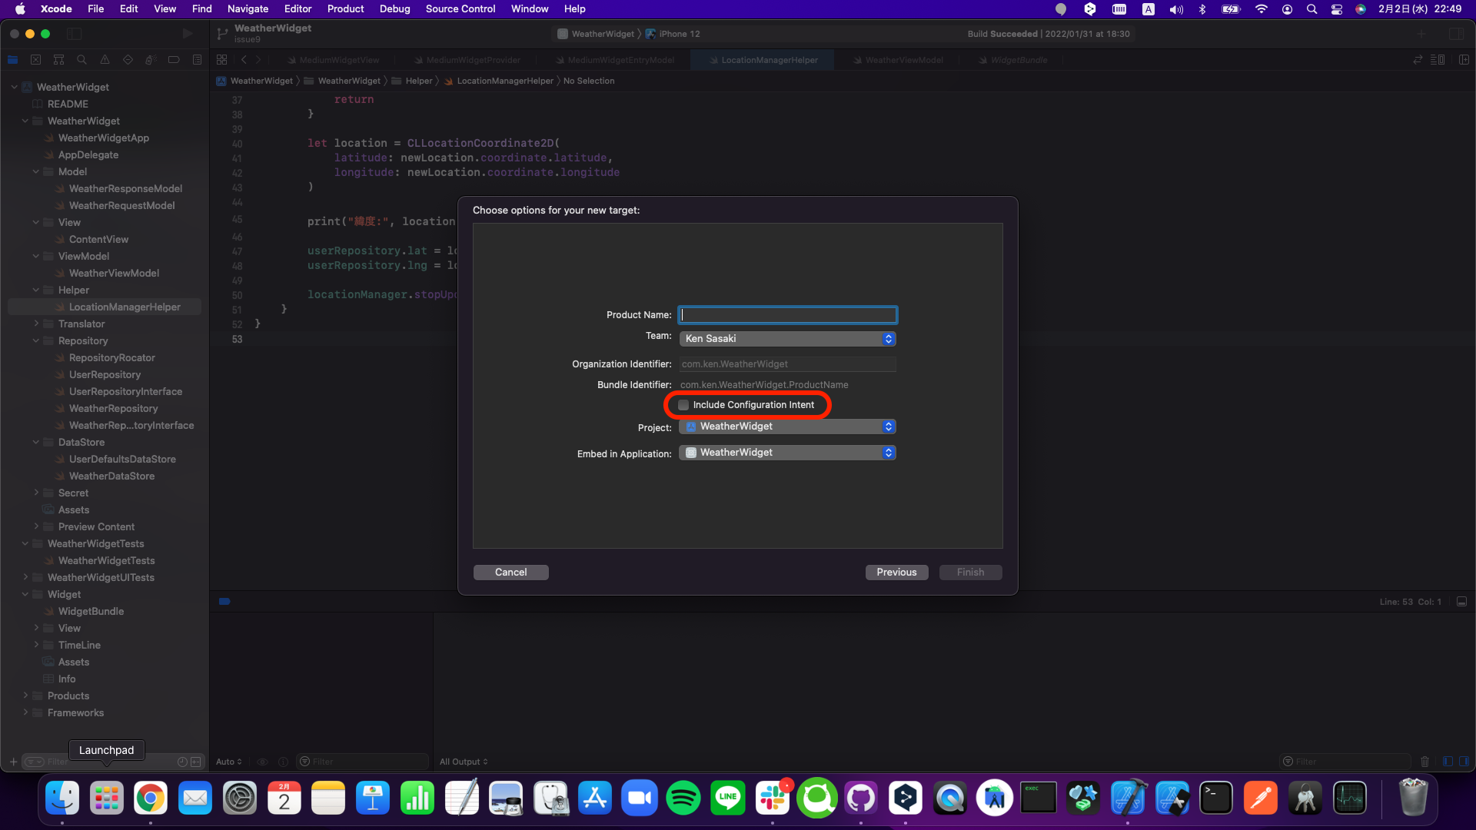Open the Product menu
The height and width of the screenshot is (830, 1476).
click(x=345, y=9)
